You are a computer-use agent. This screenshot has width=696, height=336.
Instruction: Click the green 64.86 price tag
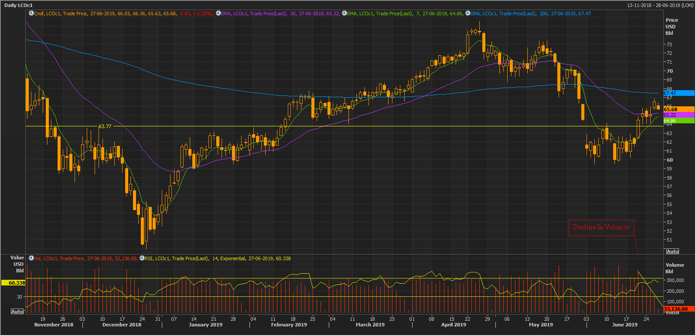point(679,121)
